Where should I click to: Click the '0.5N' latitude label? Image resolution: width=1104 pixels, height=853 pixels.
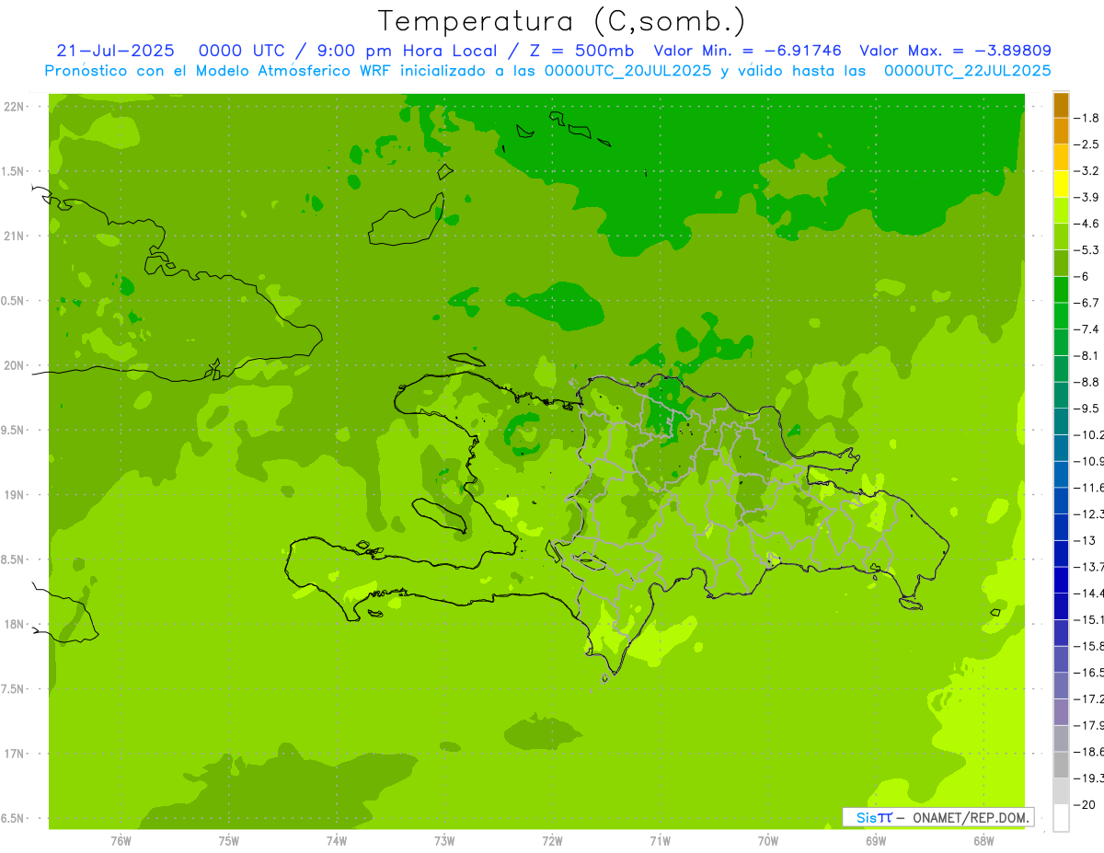click(x=13, y=301)
